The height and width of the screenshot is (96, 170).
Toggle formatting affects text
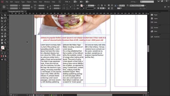click(5, 53)
